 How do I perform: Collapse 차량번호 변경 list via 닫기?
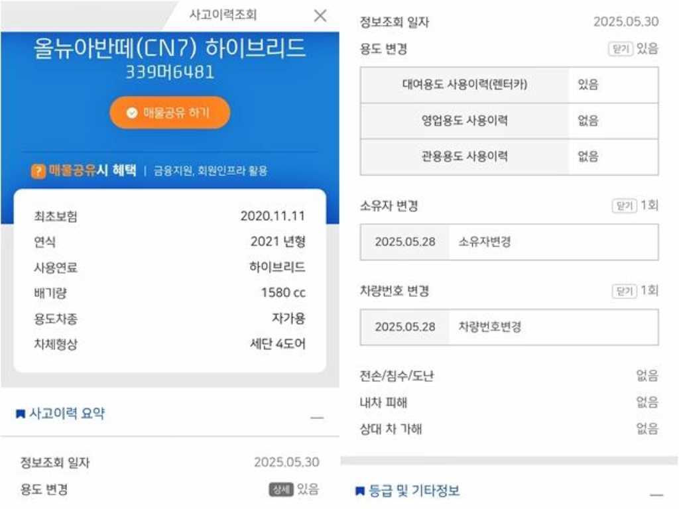625,291
